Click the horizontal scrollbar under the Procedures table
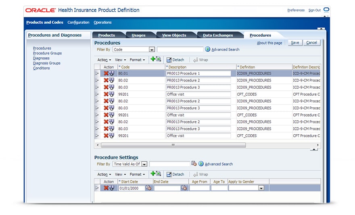 click(x=173, y=145)
